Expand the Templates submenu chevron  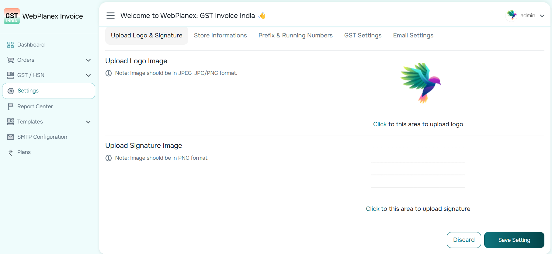pos(89,122)
